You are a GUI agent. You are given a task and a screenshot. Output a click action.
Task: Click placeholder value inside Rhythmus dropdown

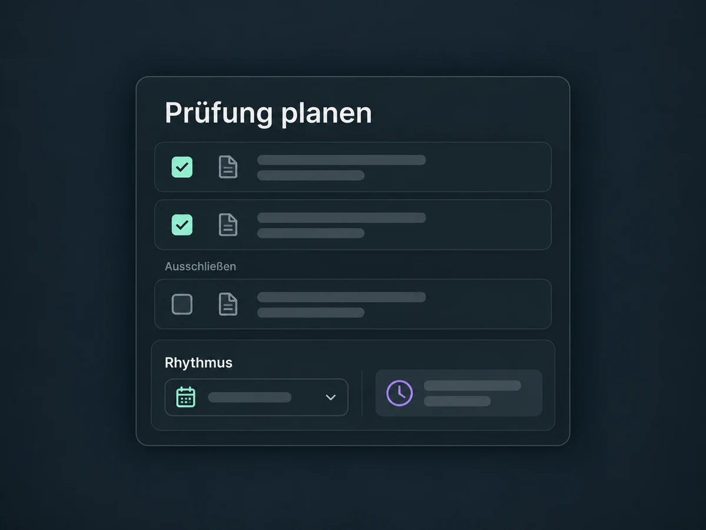pos(249,397)
